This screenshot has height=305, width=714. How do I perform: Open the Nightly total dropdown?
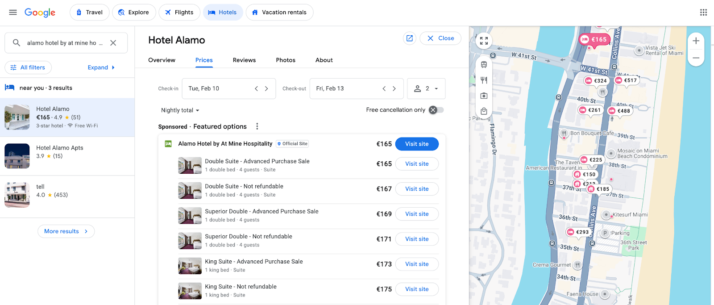[x=180, y=110]
